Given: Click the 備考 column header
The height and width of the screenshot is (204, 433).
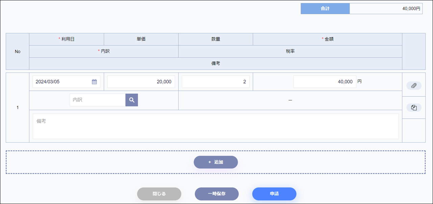Looking at the screenshot, I should pos(216,64).
